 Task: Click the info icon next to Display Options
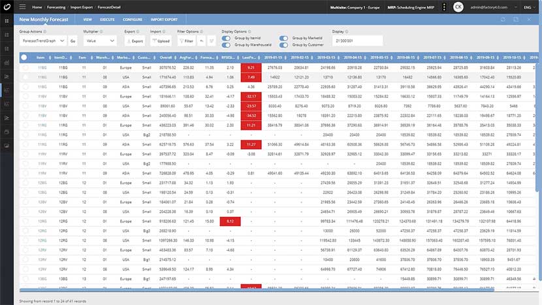pyautogui.click(x=249, y=31)
